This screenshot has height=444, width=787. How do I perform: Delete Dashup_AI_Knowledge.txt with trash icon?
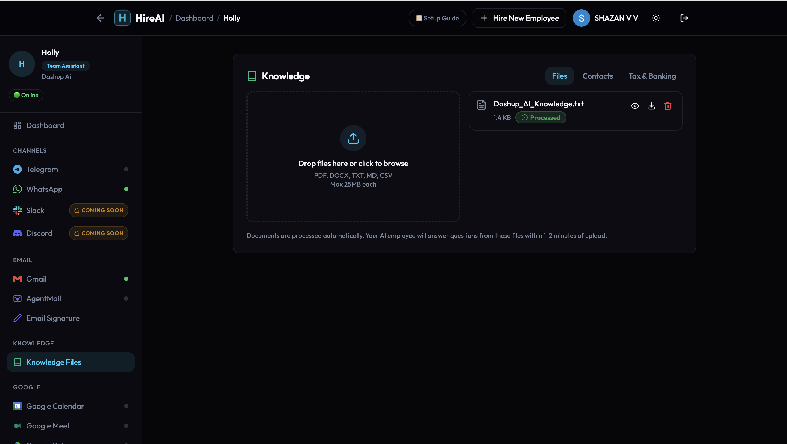pos(668,106)
